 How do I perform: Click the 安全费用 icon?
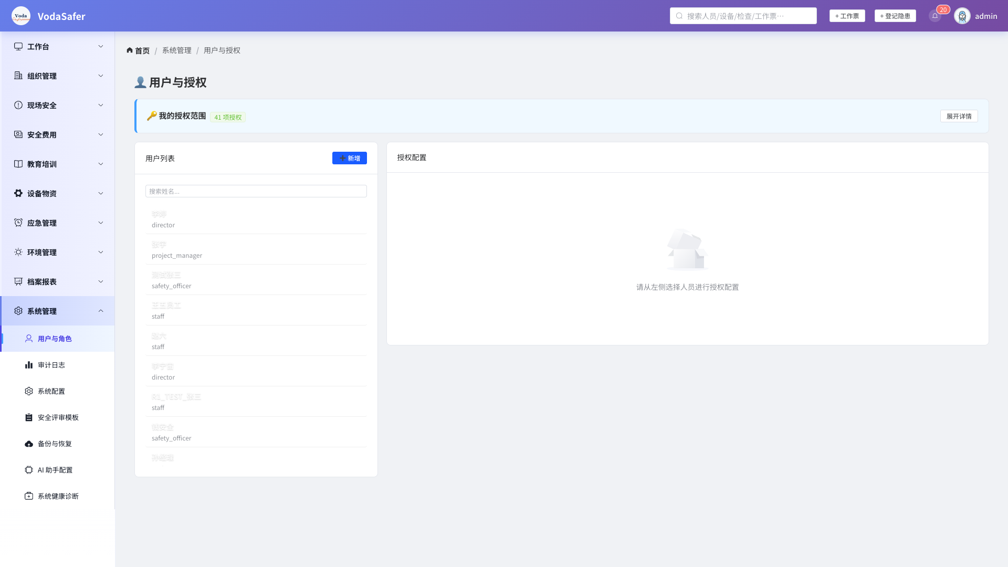coord(18,134)
